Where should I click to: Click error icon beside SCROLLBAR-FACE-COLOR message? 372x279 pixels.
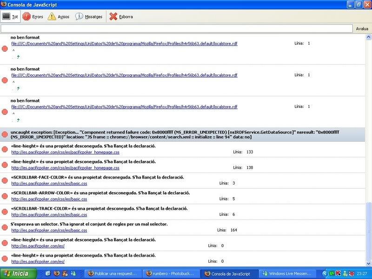click(x=5, y=180)
